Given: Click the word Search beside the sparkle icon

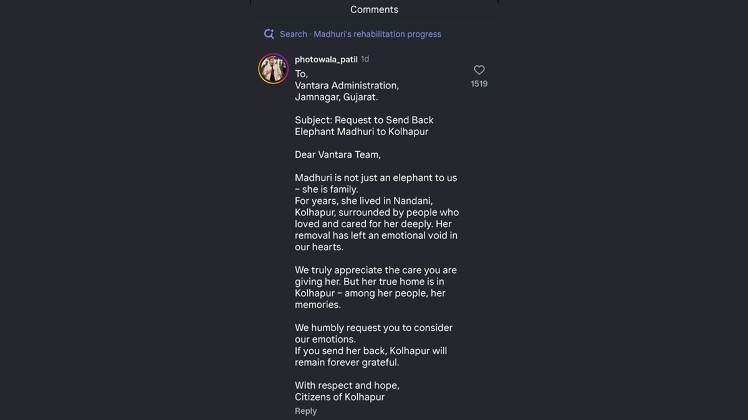Looking at the screenshot, I should coord(293,34).
